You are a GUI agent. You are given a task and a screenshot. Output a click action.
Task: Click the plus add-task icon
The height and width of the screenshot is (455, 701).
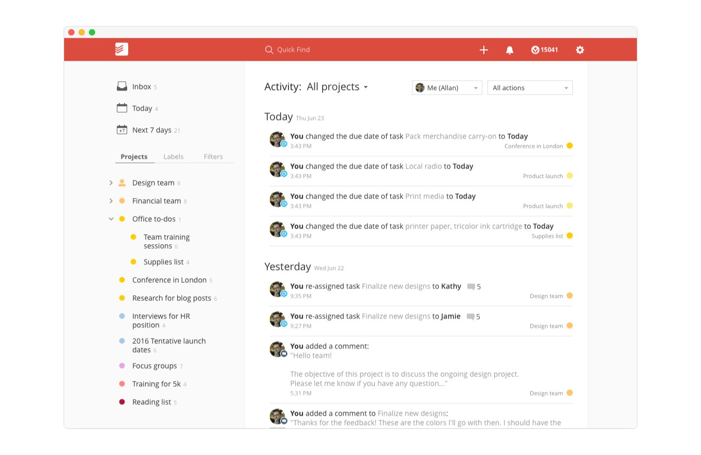click(484, 50)
